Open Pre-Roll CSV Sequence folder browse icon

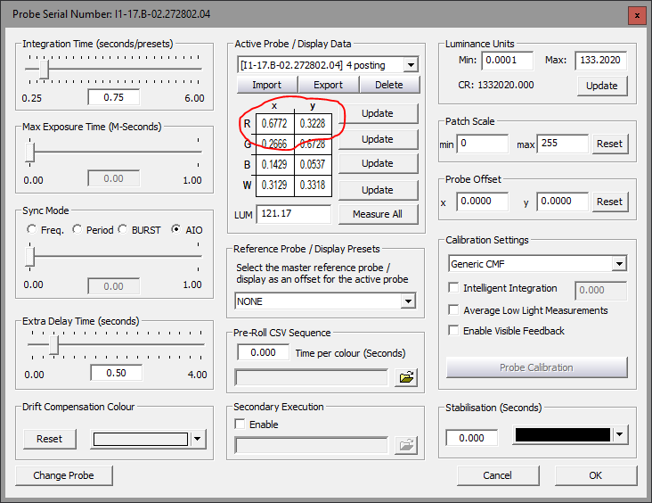coord(406,377)
